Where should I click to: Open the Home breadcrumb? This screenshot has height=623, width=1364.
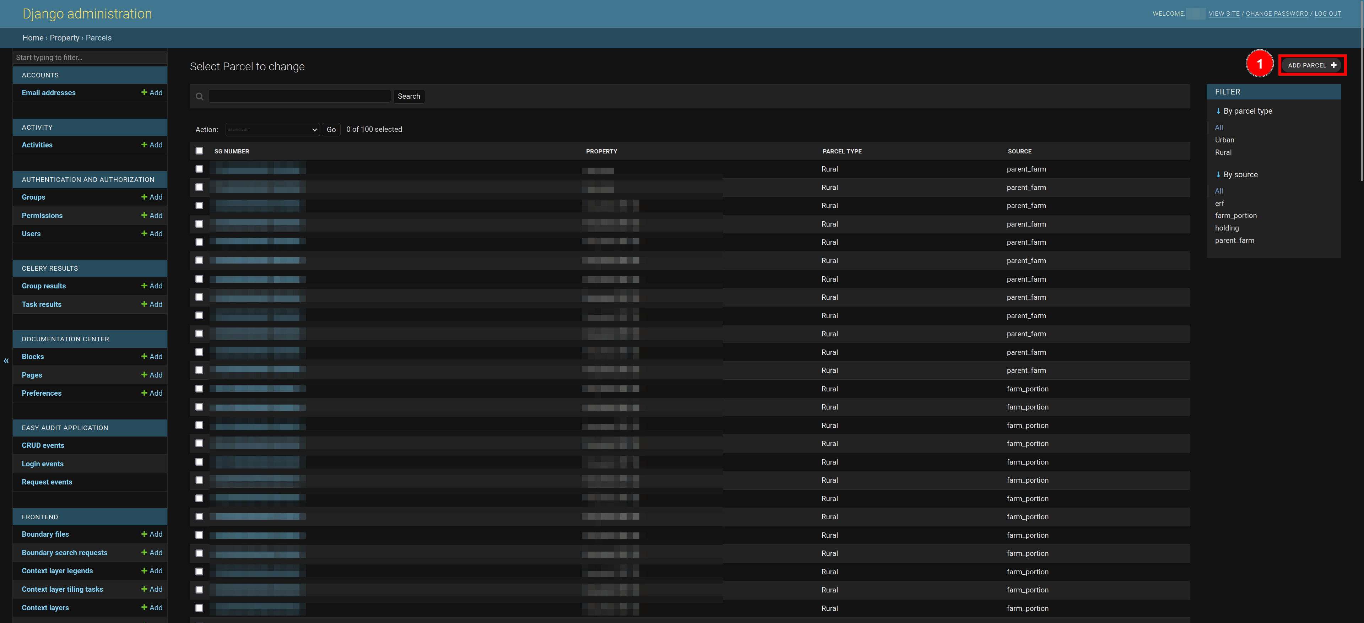pyautogui.click(x=33, y=38)
